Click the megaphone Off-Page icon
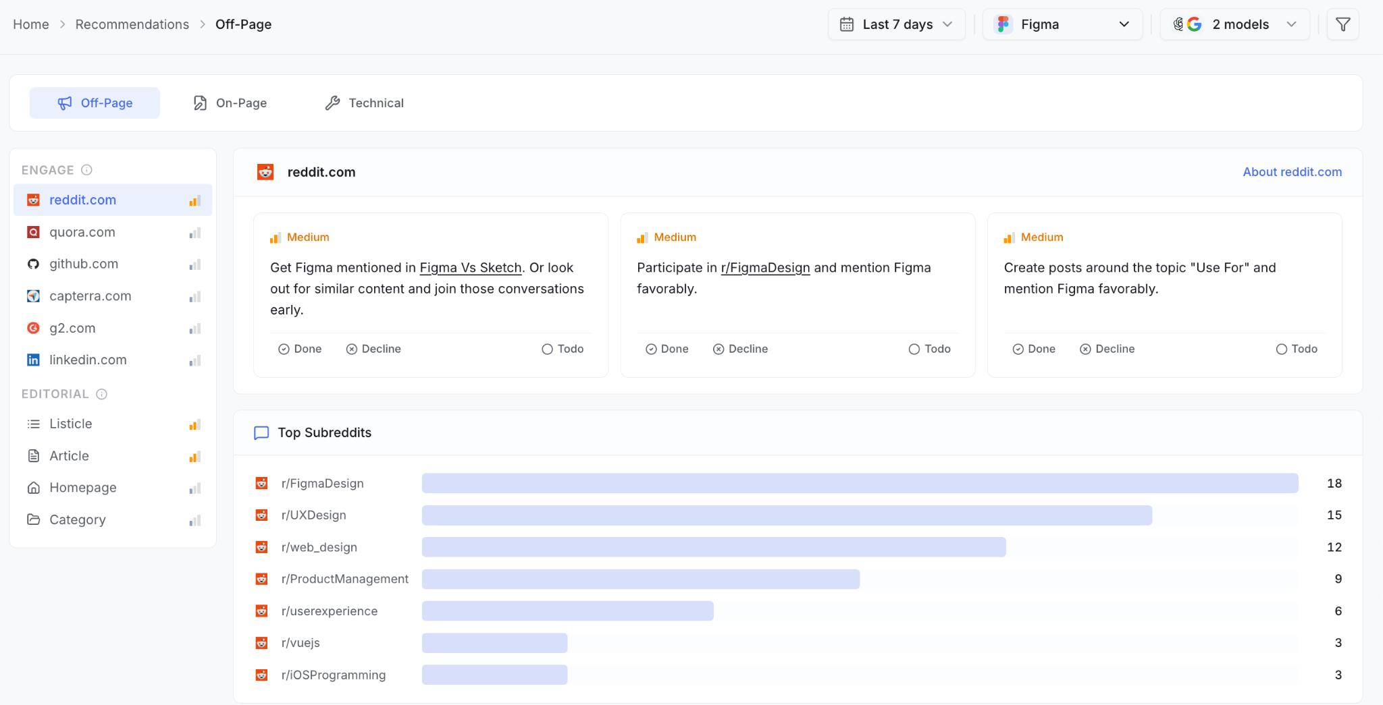This screenshot has width=1383, height=705. 65,103
